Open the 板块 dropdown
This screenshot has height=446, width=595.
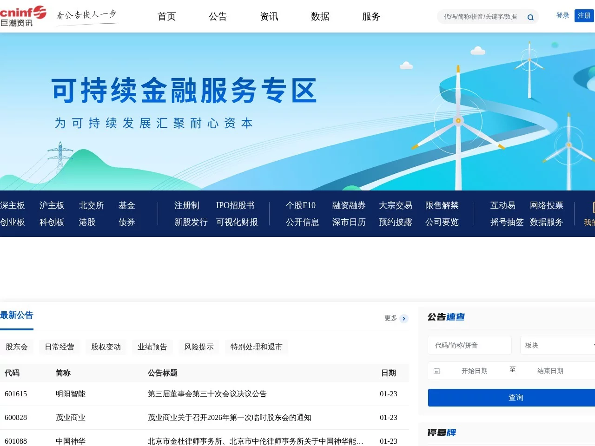pos(558,345)
